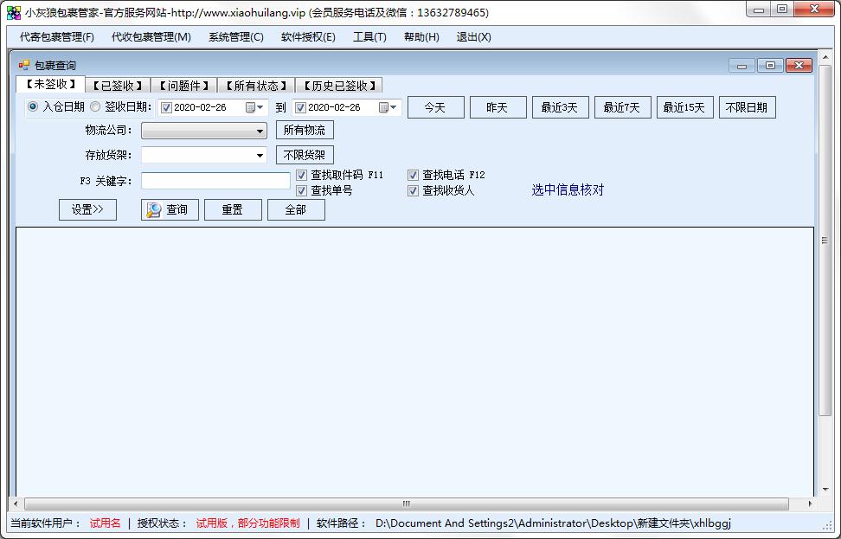Screen dimensions: 841x539
Task: Click the 最近7天 button
Action: pos(621,107)
